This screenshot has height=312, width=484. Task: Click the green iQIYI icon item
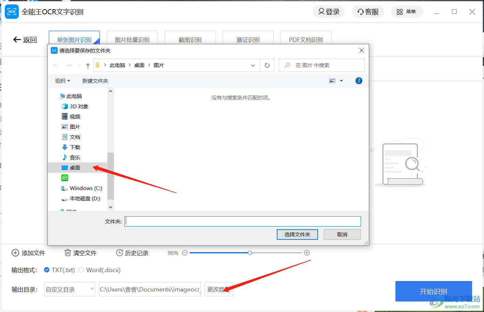pyautogui.click(x=65, y=178)
